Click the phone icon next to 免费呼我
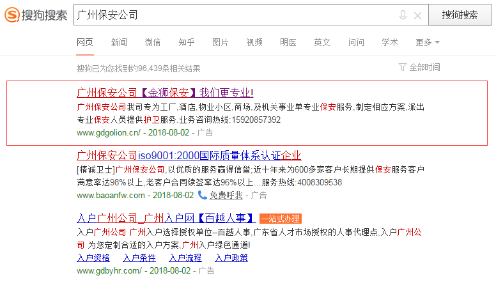 click(x=202, y=195)
